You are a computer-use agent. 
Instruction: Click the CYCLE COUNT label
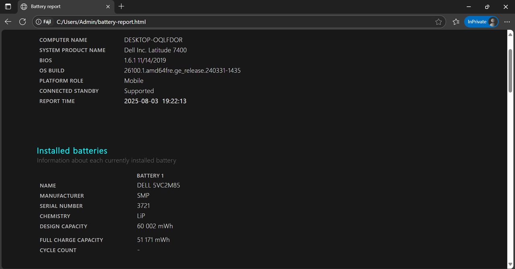click(x=58, y=250)
